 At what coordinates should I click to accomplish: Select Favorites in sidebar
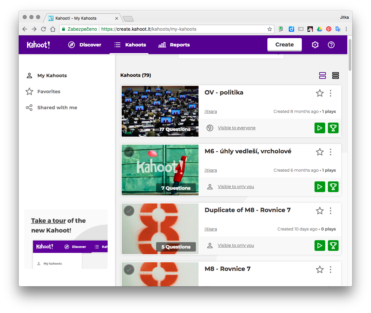[x=43, y=92]
